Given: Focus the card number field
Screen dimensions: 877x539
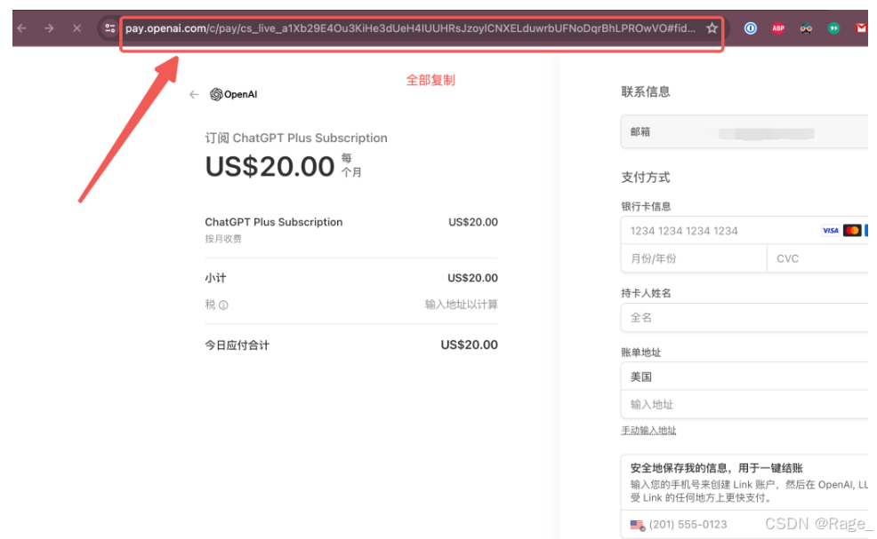Looking at the screenshot, I should tap(744, 231).
